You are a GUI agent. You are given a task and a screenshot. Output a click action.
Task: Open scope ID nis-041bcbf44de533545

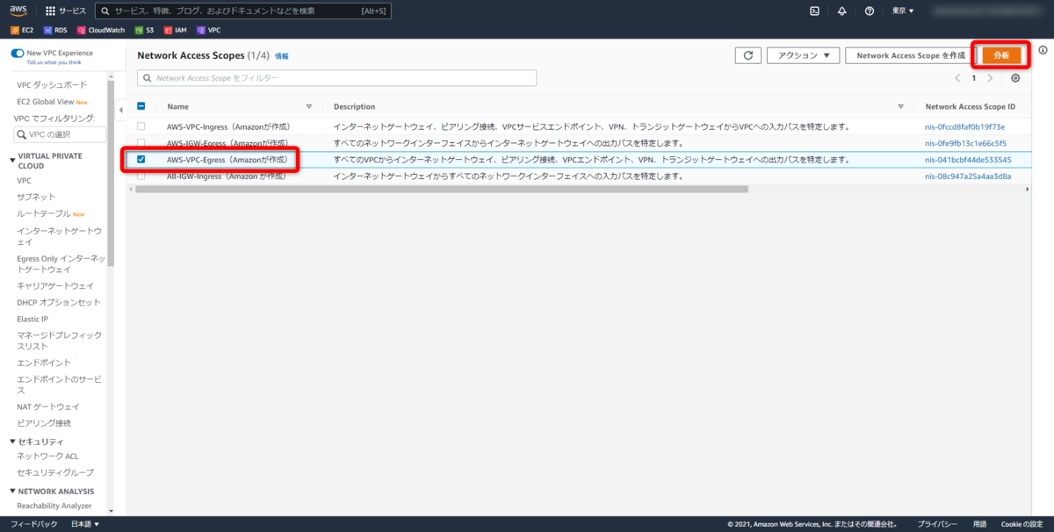click(x=968, y=160)
